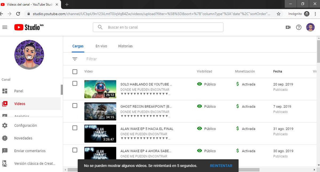The image size is (320, 172).
Task: Open the Alan Wake 3:26:47 thumbnail
Action: pyautogui.click(x=100, y=134)
